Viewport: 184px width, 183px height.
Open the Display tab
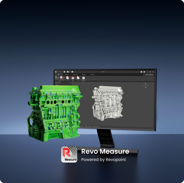[x=84, y=75]
